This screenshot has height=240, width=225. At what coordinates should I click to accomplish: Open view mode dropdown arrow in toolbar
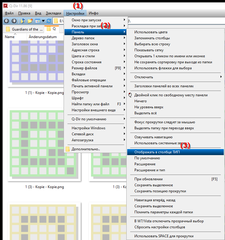43,21
